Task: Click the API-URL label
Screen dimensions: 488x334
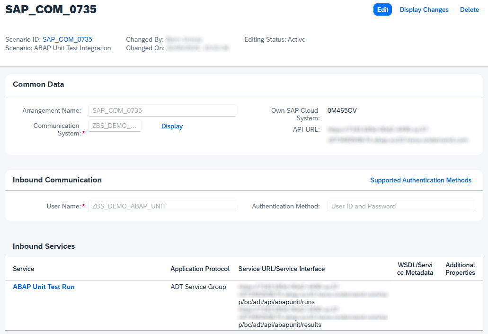Action: 306,129
